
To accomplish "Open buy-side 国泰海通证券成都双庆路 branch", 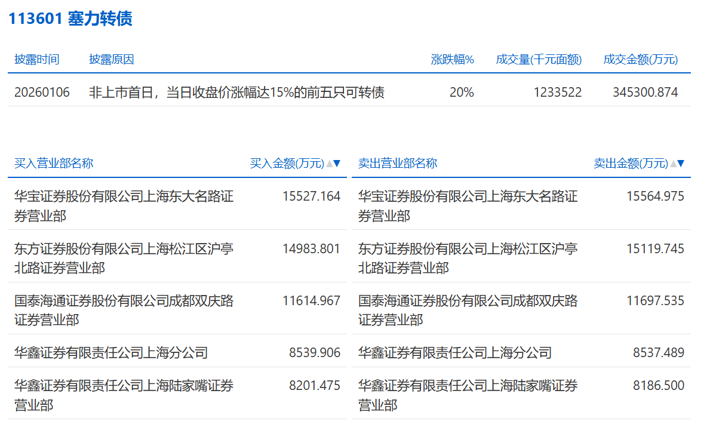I will tap(124, 310).
